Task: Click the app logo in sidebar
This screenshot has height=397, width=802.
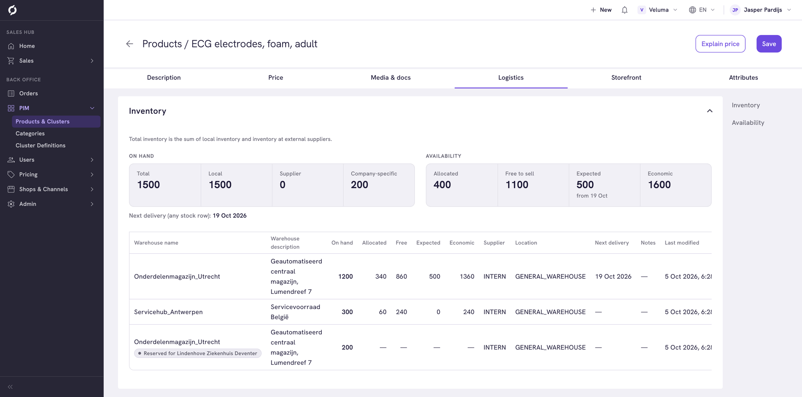Action: [12, 10]
